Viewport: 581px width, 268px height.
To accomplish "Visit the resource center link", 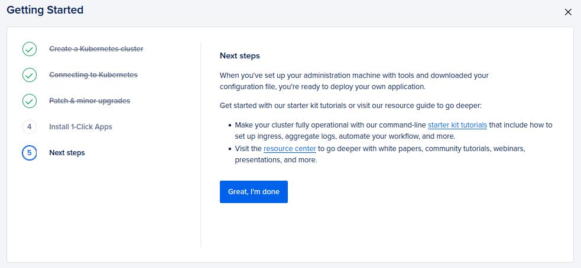I will [290, 149].
